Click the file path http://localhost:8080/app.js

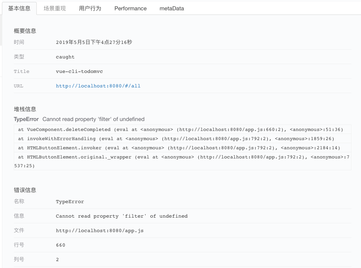coord(100,231)
